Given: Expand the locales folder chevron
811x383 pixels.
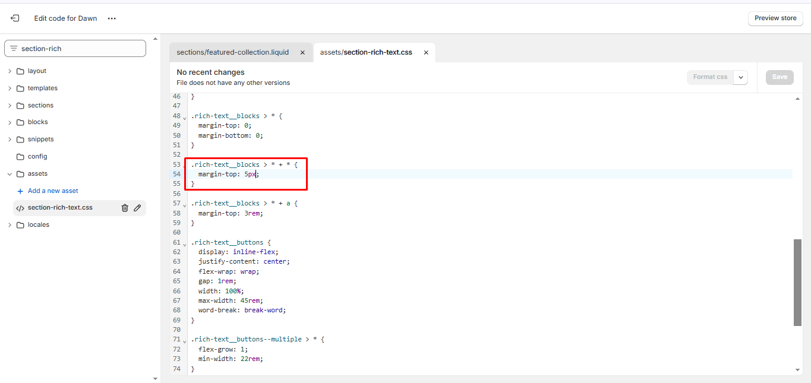Looking at the screenshot, I should pyautogui.click(x=10, y=225).
